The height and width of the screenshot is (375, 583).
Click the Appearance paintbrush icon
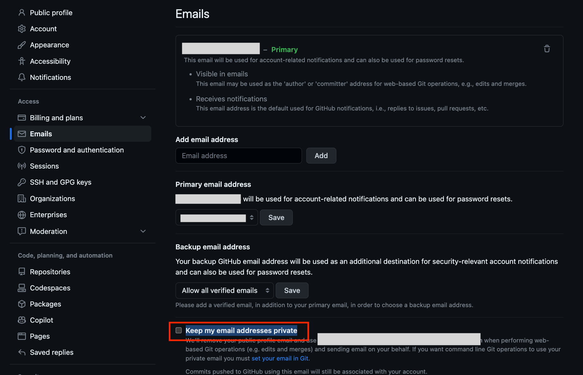click(x=22, y=45)
